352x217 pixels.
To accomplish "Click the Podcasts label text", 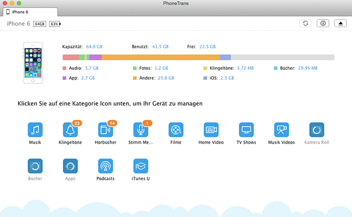I will pyautogui.click(x=106, y=179).
